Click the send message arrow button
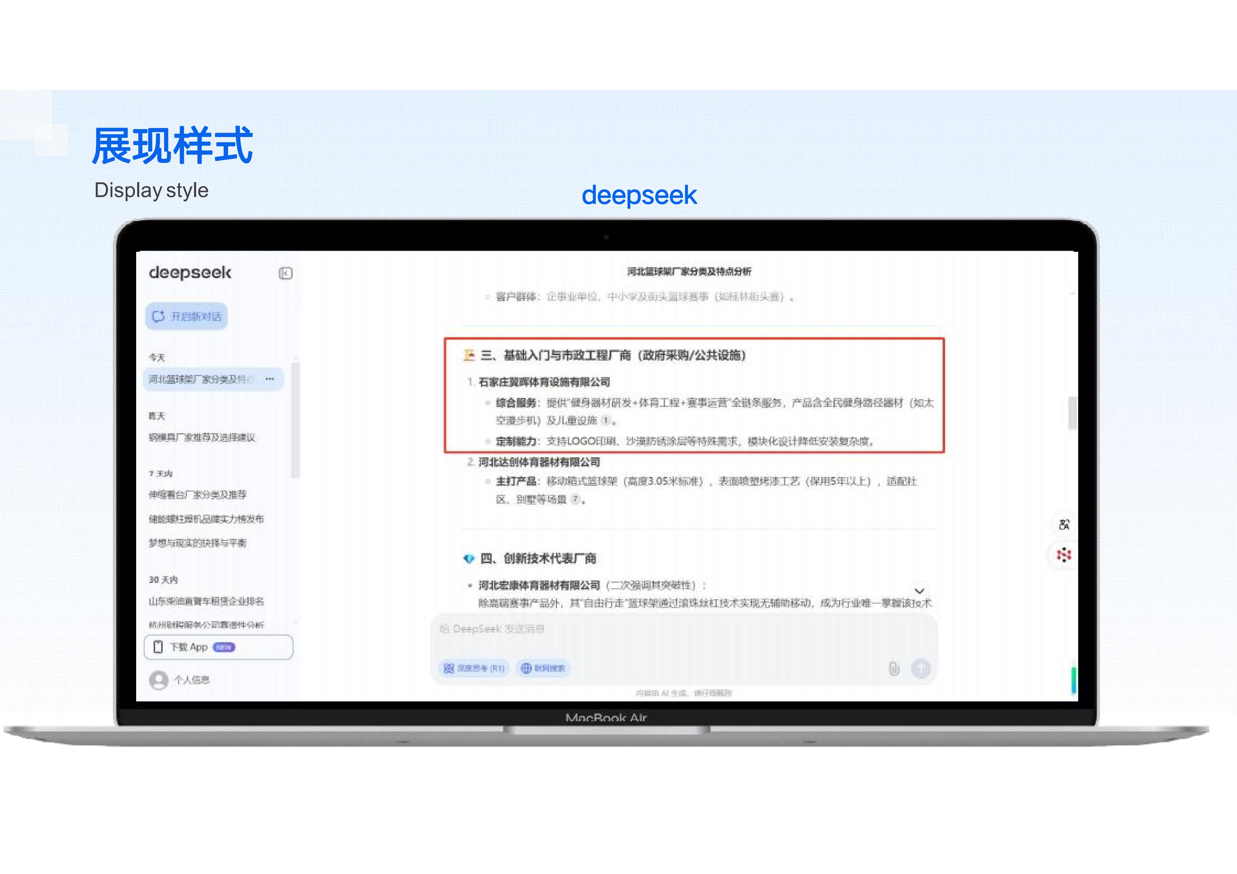Image resolution: width=1237 pixels, height=874 pixels. point(921,668)
